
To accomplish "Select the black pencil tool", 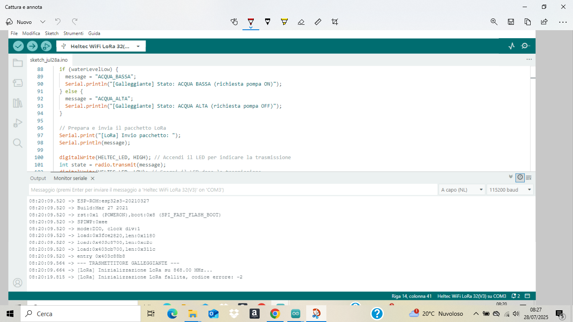I will point(268,22).
